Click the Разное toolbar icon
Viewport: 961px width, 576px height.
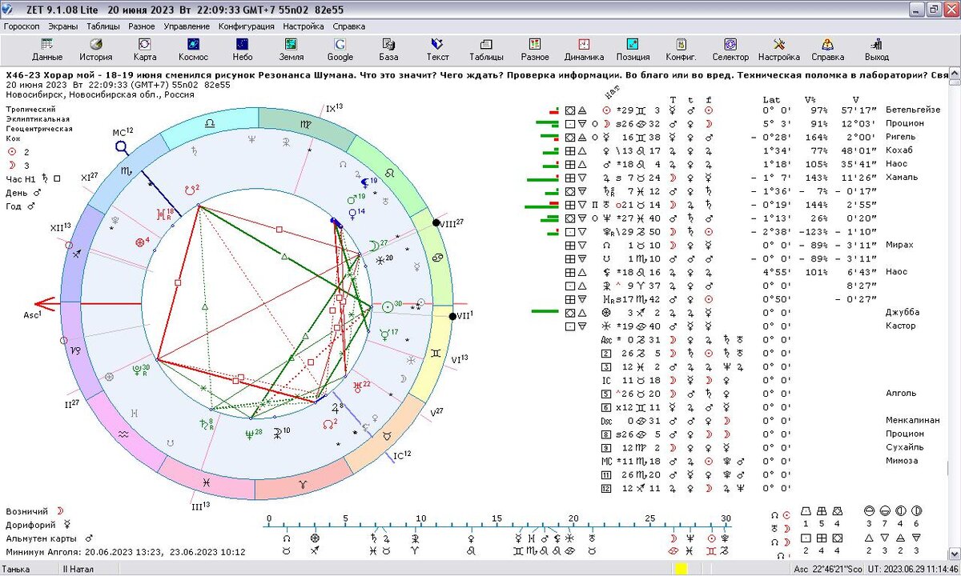(535, 50)
